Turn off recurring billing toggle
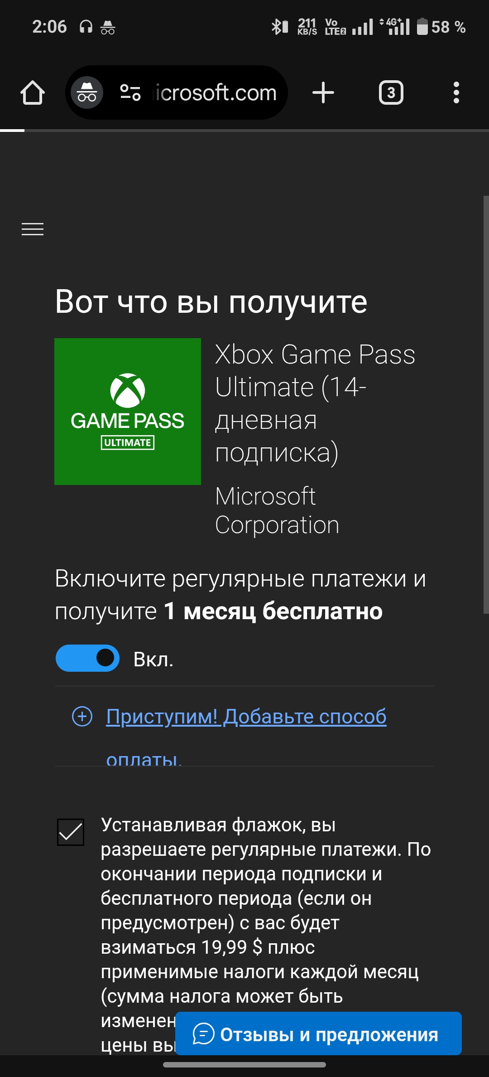 click(87, 658)
